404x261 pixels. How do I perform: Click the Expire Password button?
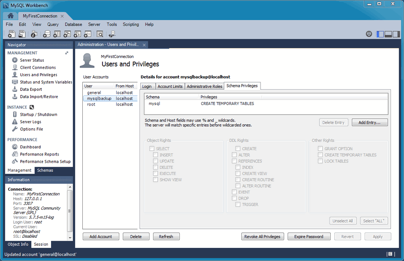point(309,237)
